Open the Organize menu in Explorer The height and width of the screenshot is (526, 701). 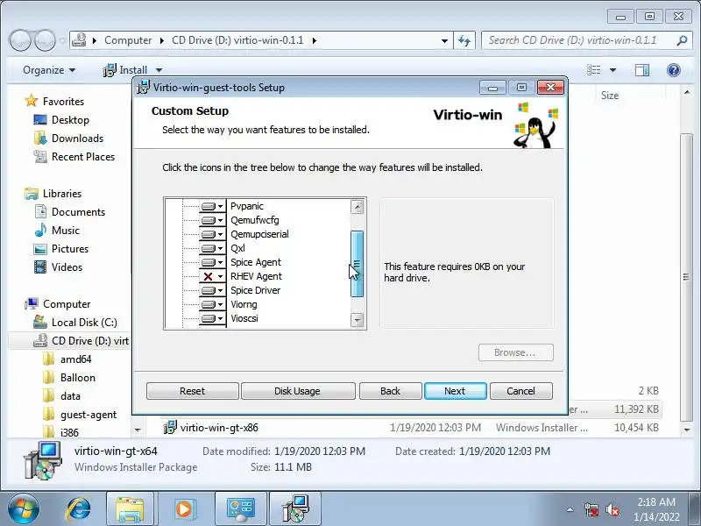point(49,70)
